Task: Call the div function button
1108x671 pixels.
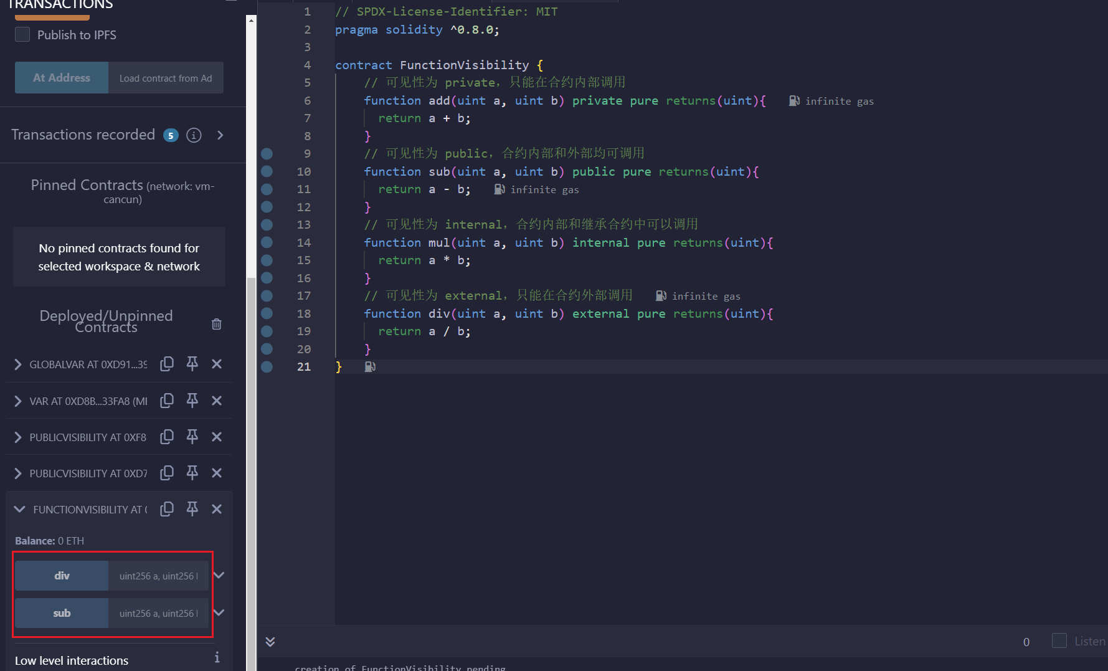Action: tap(62, 576)
